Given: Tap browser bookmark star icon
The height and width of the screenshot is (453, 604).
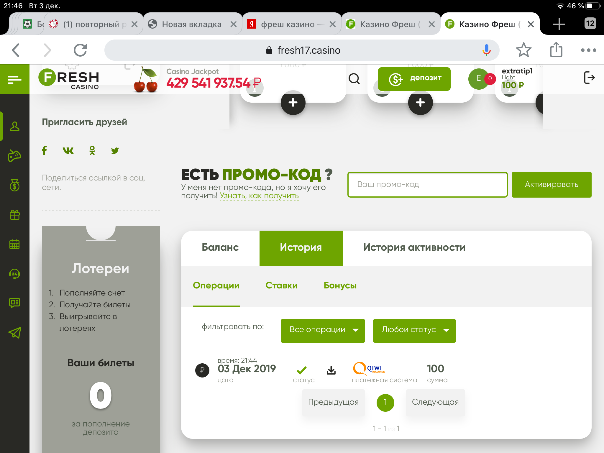Looking at the screenshot, I should click(x=523, y=50).
